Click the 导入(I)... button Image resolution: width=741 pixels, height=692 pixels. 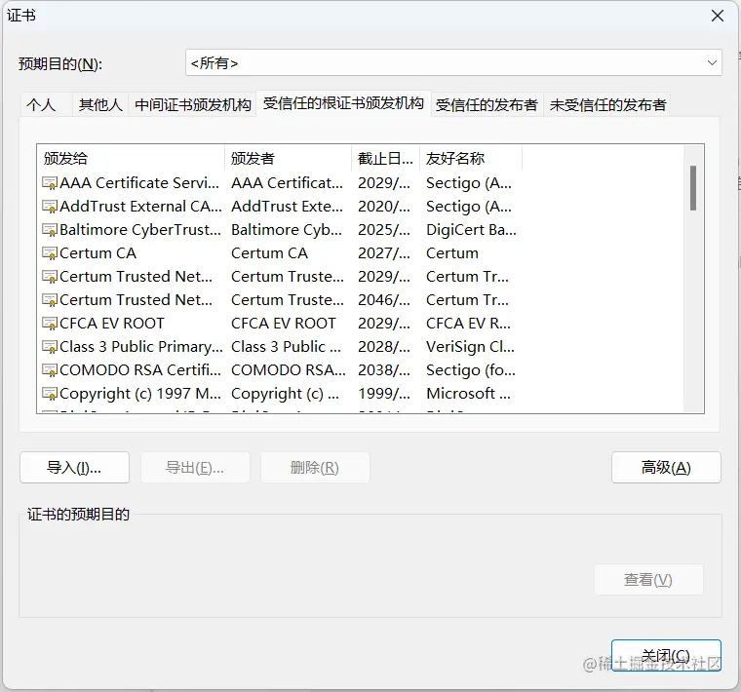pyautogui.click(x=74, y=467)
